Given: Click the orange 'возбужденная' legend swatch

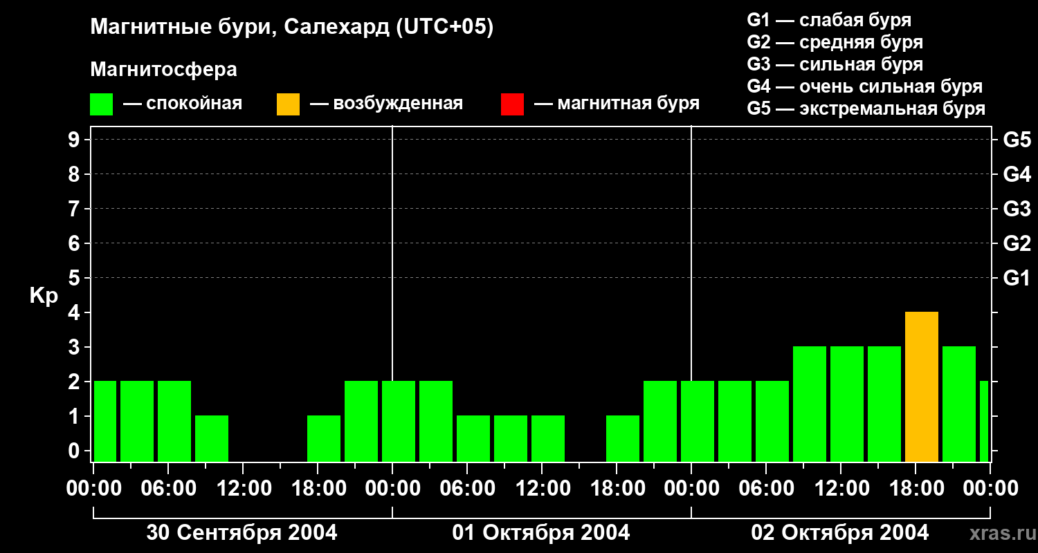Looking at the screenshot, I should (x=288, y=104).
